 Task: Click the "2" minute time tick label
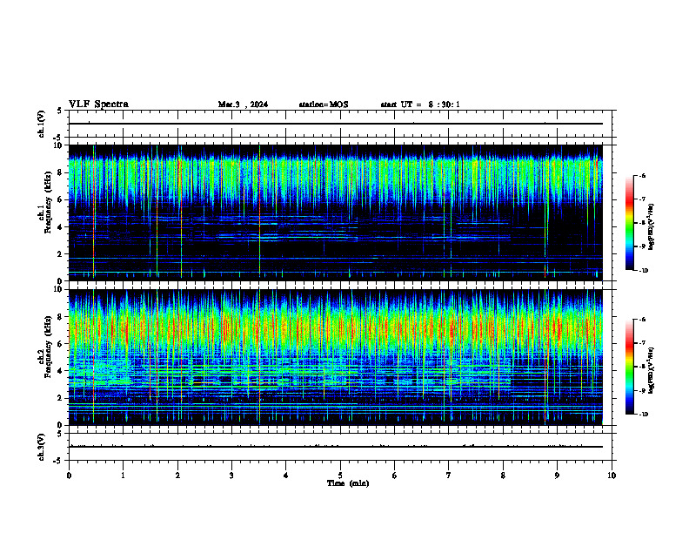coord(177,476)
